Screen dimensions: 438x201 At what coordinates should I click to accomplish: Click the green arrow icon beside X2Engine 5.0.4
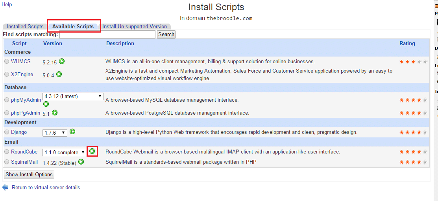click(x=59, y=74)
